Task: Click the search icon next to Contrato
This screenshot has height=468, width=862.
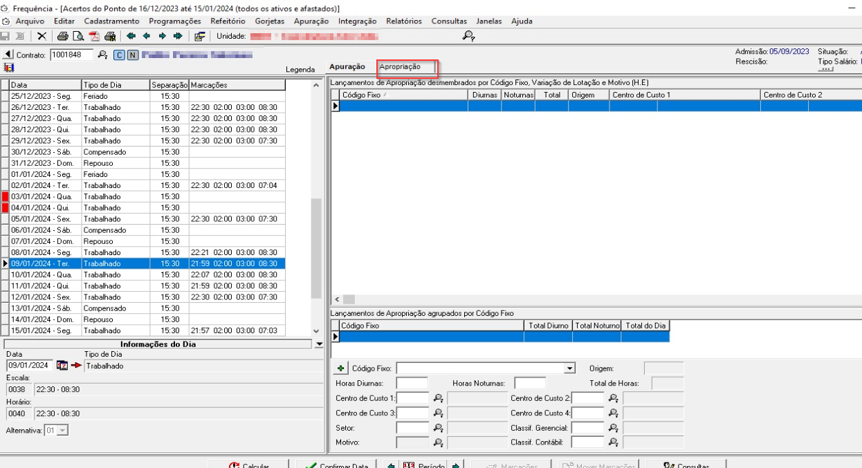Action: [102, 55]
